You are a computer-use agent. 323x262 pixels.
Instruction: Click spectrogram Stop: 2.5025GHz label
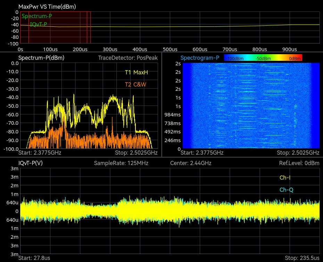pyautogui.click(x=298, y=153)
